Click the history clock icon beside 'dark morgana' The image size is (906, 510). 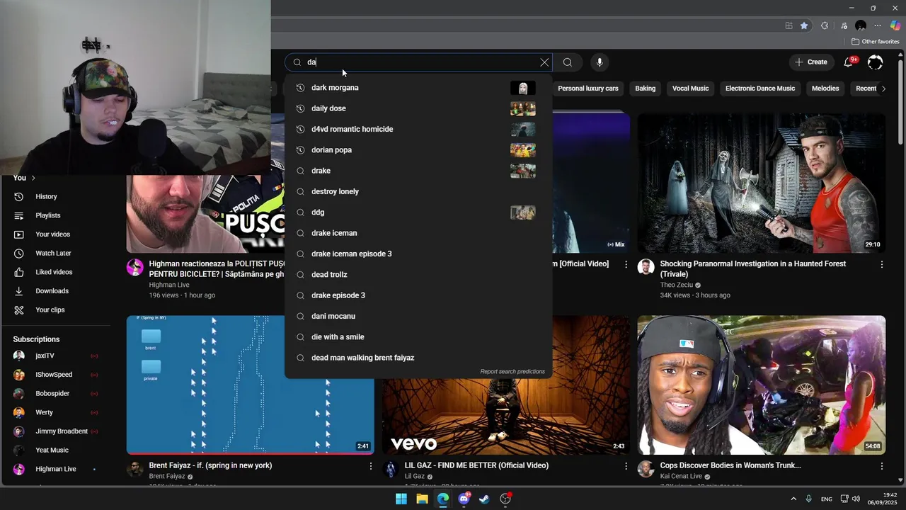tap(300, 88)
